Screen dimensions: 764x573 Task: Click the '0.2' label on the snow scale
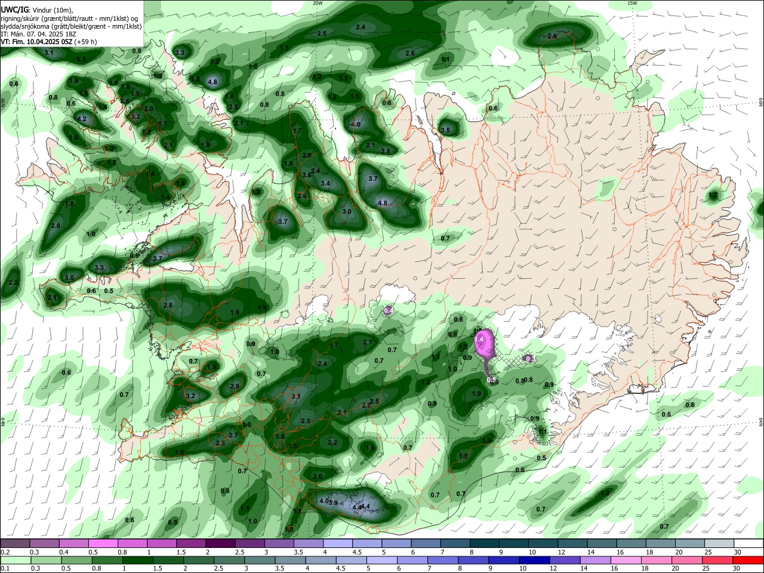click(x=5, y=552)
